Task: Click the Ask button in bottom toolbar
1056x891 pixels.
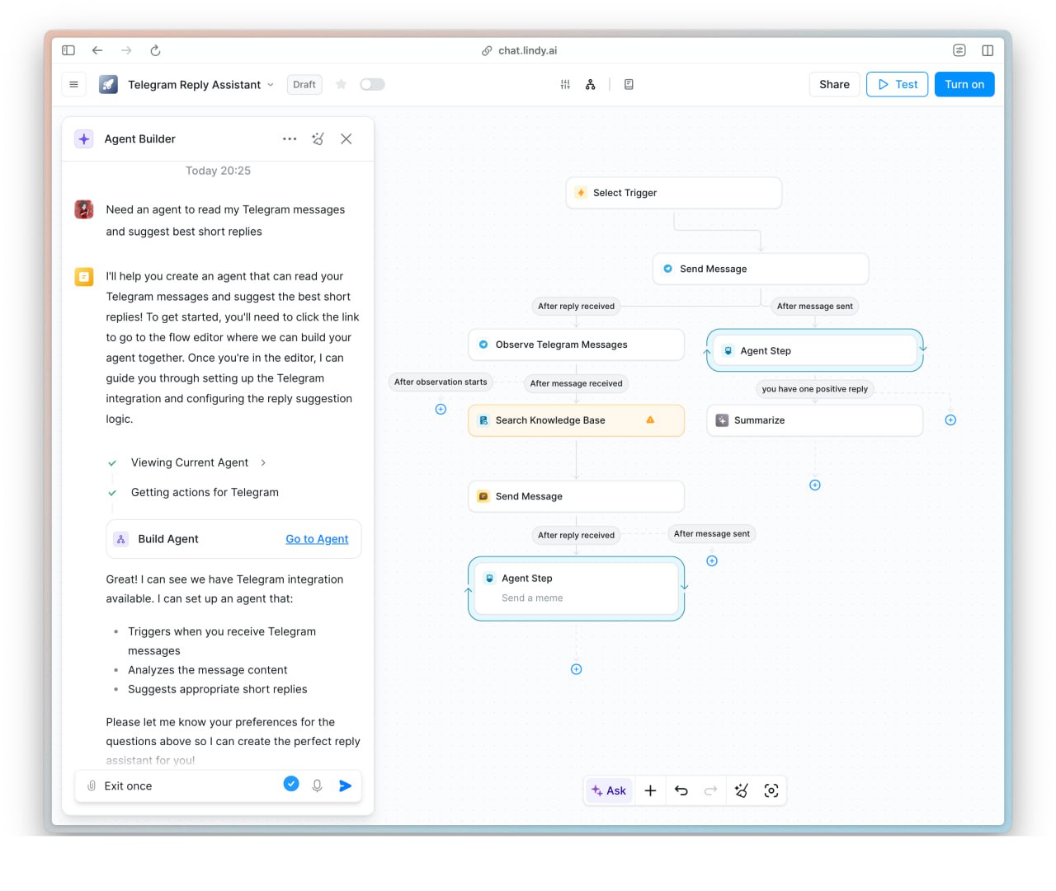Action: pyautogui.click(x=609, y=790)
